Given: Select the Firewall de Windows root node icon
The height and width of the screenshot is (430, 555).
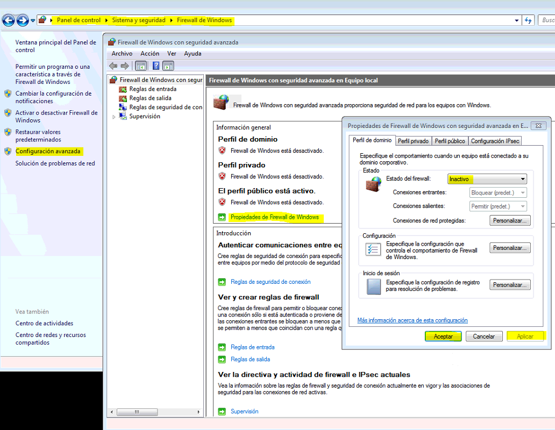Looking at the screenshot, I should pyautogui.click(x=113, y=79).
